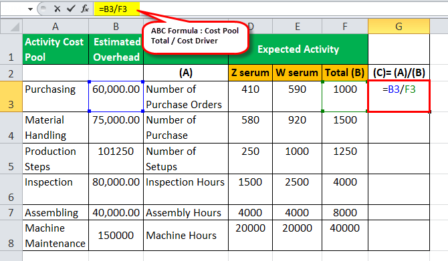Select row 8 header
This screenshot has height=261, width=448.
[11, 236]
